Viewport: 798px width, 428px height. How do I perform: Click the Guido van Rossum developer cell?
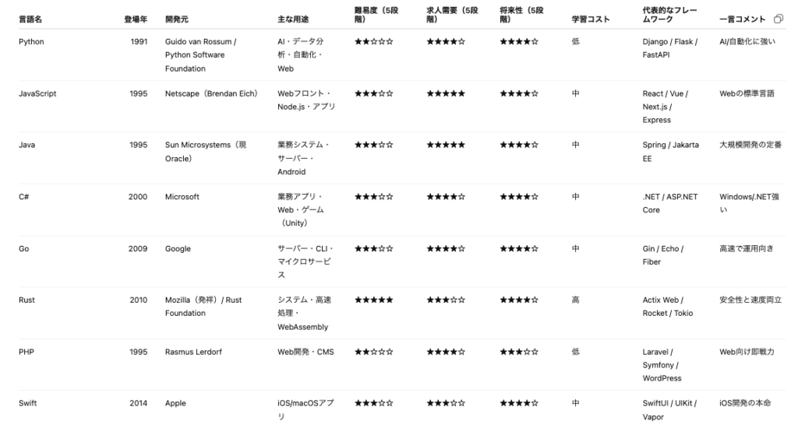pyautogui.click(x=200, y=55)
